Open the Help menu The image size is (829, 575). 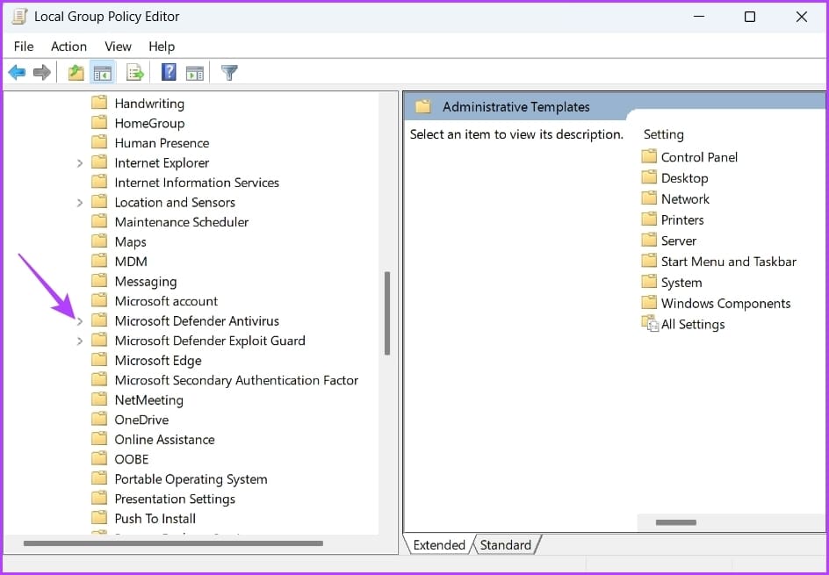coord(162,47)
